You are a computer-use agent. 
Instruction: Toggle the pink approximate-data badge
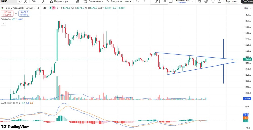tap(54, 8)
